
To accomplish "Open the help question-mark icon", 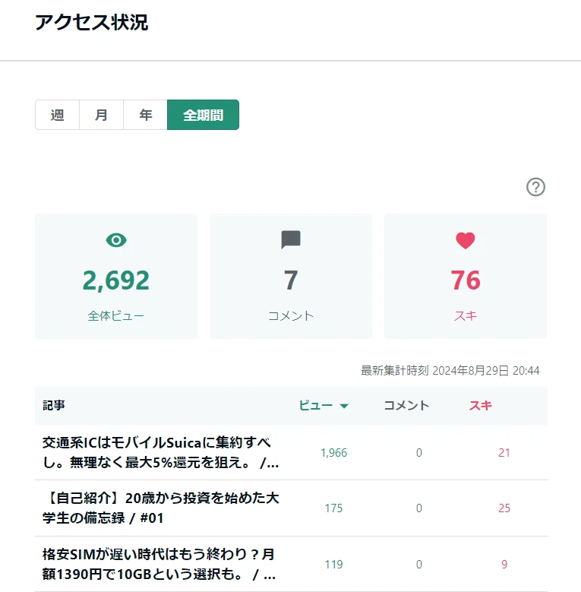I will point(535,187).
